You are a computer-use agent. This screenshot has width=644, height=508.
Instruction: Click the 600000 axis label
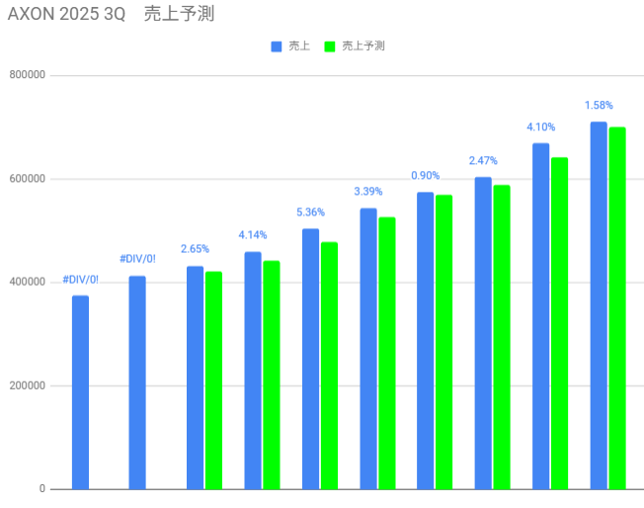tap(27, 179)
